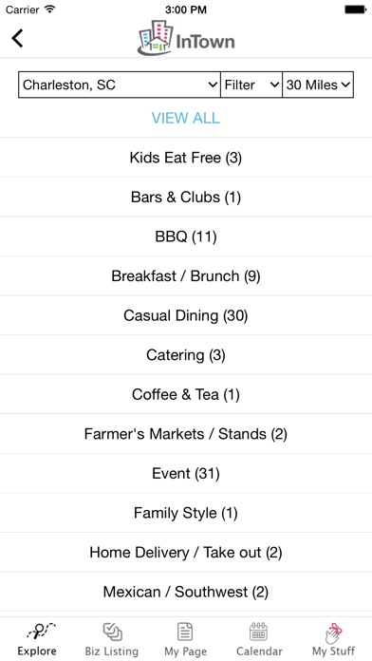Tap the InTown logo
Viewport: 372px width, 661px height.
click(x=186, y=38)
